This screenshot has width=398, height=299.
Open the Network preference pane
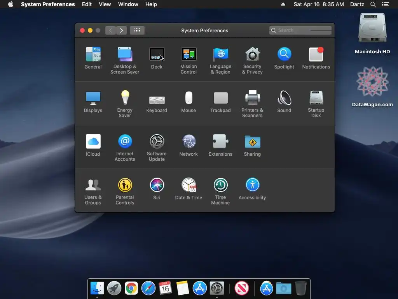[189, 146]
